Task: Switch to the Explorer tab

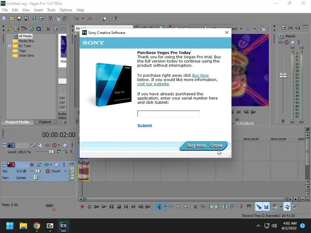Action: pos(45,122)
